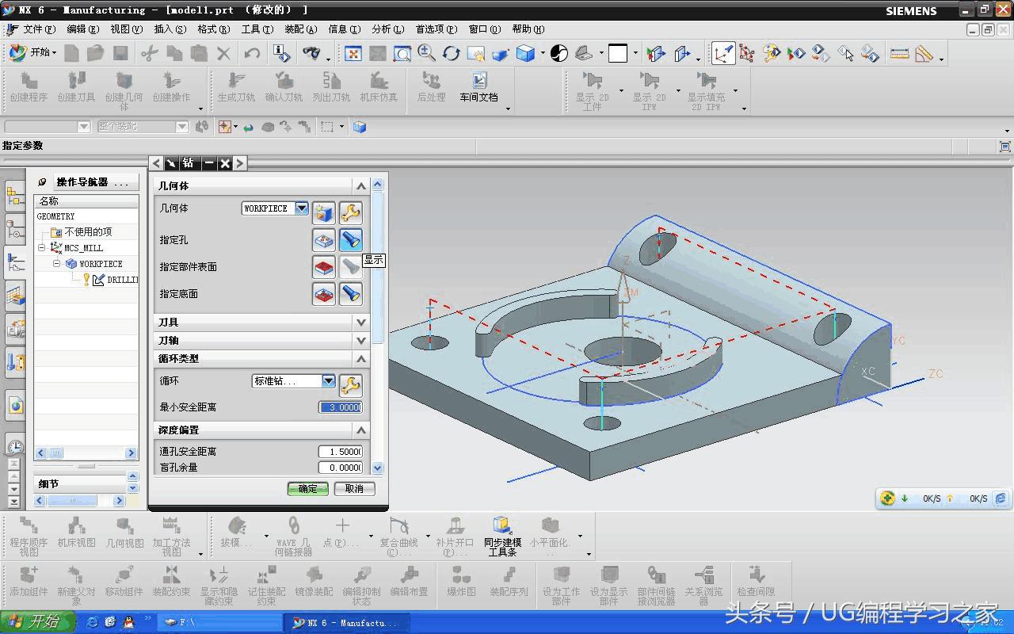Click the select part surface icon for 指定部件表面
This screenshot has width=1014, height=634.
[324, 267]
